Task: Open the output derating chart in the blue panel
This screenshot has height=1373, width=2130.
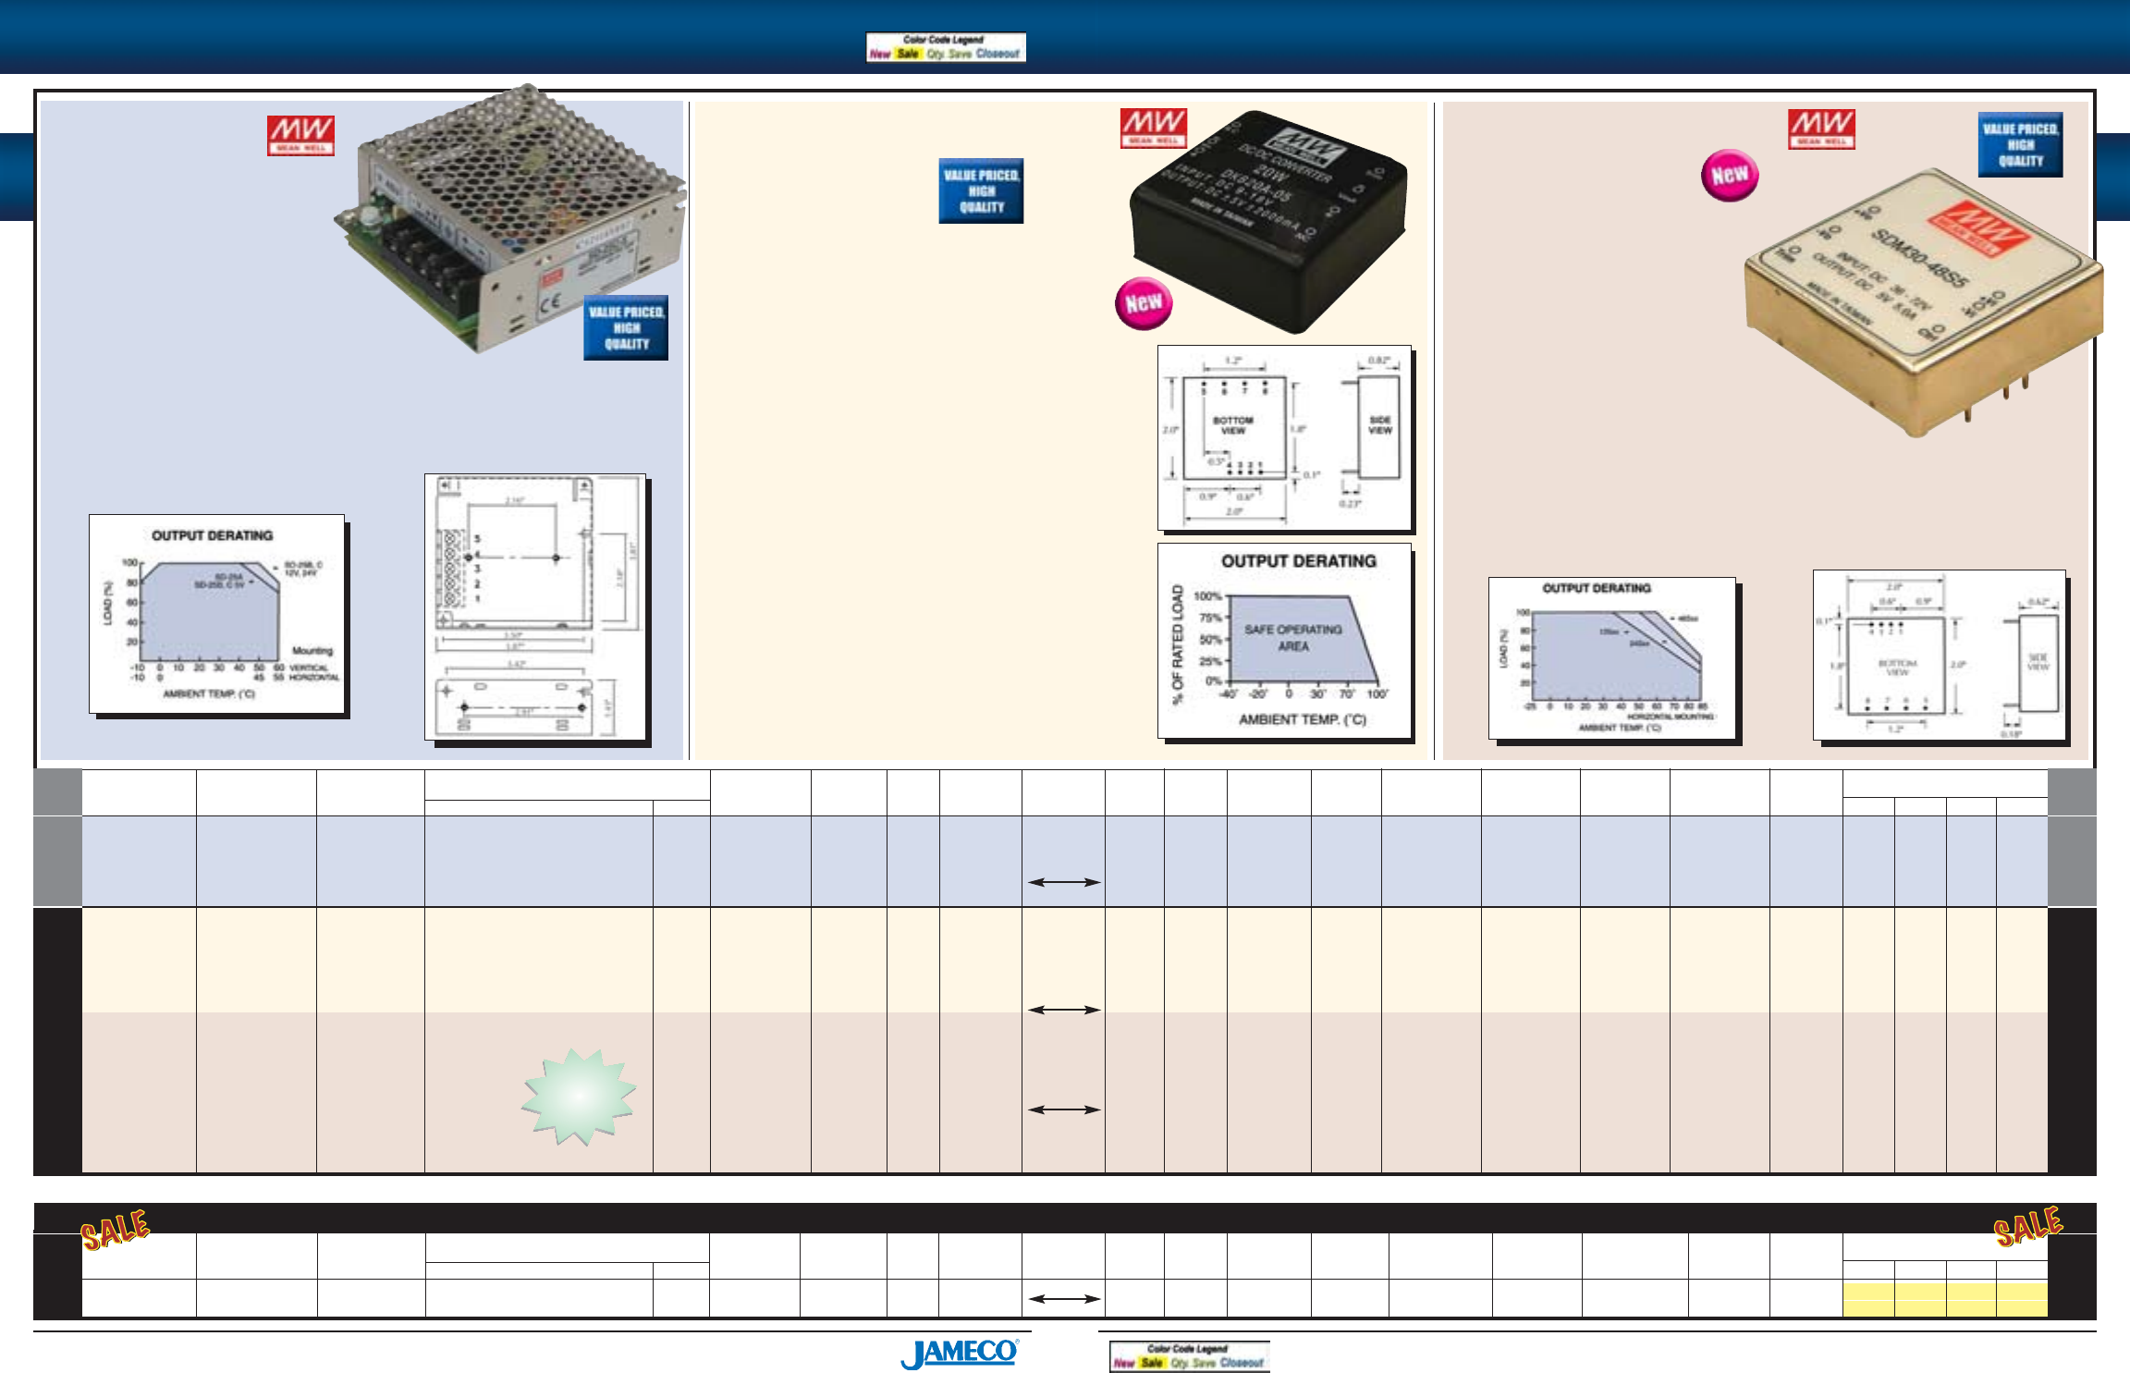Action: [217, 614]
